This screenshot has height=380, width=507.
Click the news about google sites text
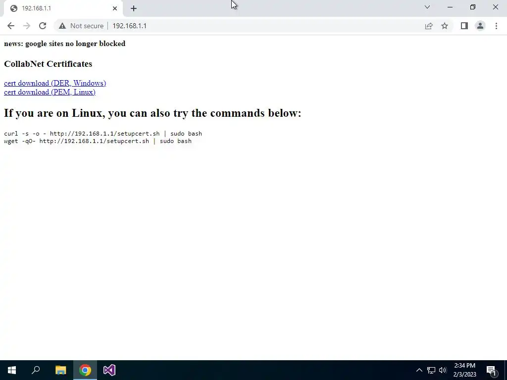pos(65,44)
